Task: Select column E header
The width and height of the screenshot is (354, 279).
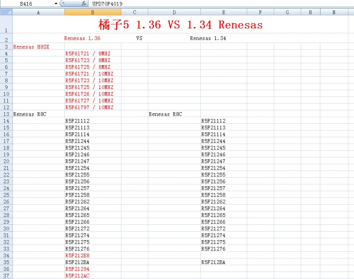Action: (x=224, y=12)
